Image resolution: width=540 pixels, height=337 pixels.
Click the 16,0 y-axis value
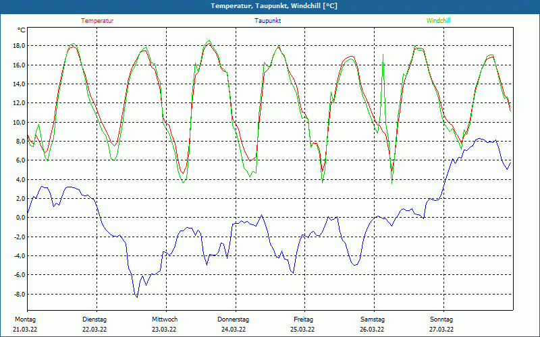(18, 65)
